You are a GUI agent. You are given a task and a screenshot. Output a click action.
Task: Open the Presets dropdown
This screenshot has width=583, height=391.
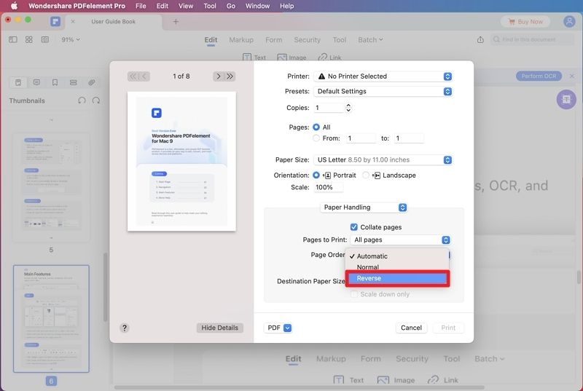pos(383,91)
